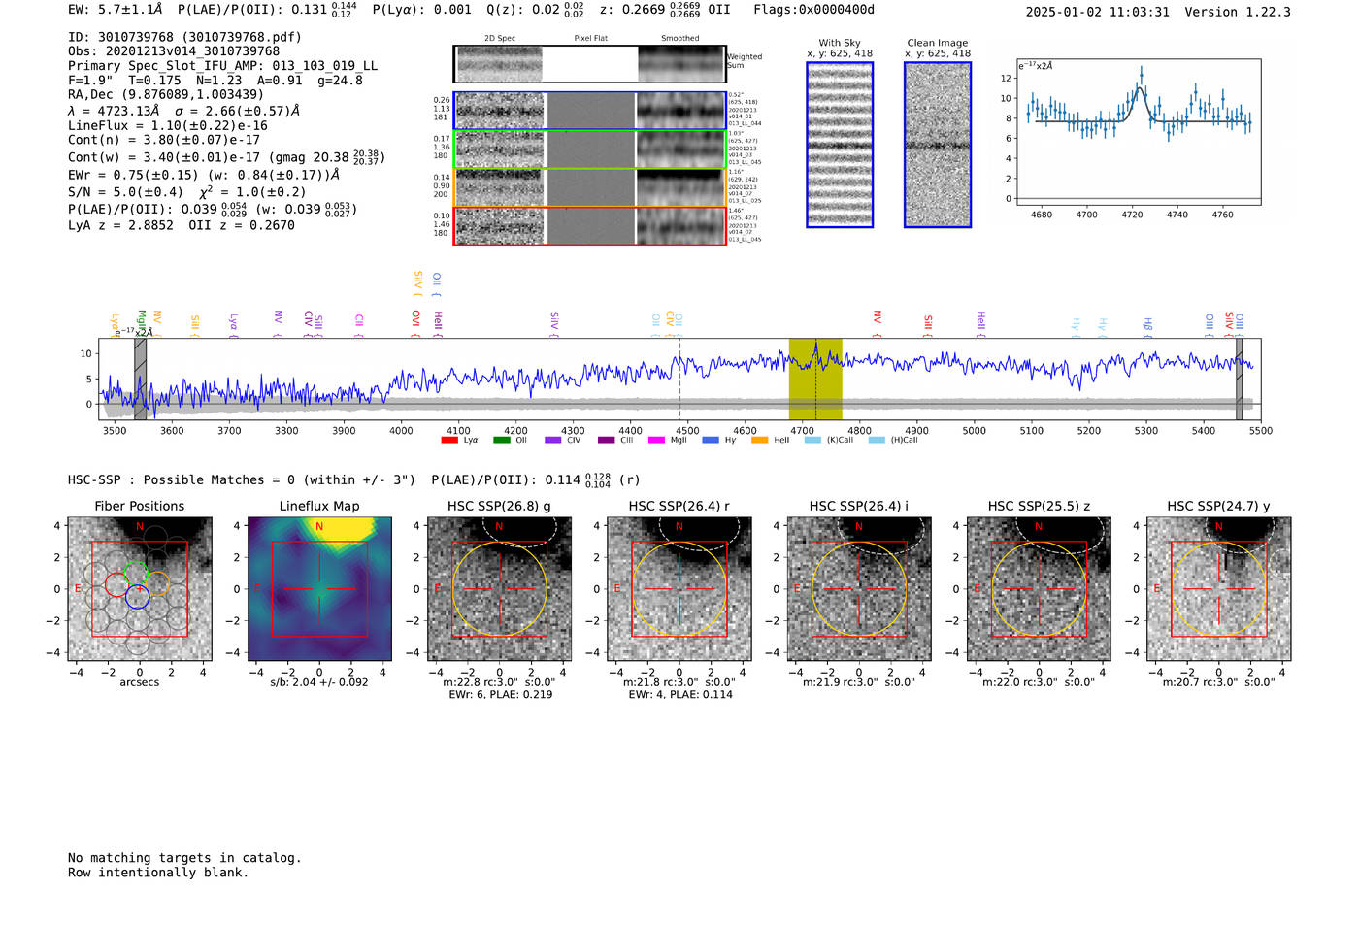Screen dimensions: 1359x925
Task: Select the EWr = 0.75(±0.15) line
Action: [x=204, y=176]
